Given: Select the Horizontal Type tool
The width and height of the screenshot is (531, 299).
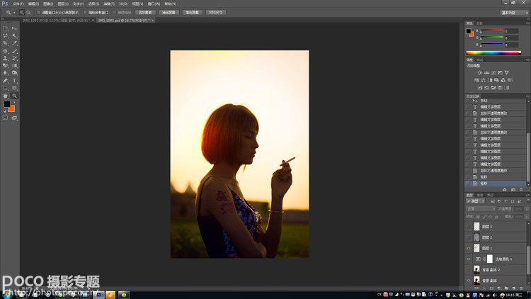Looking at the screenshot, I should pyautogui.click(x=14, y=81).
